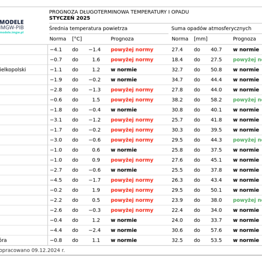262x262 pixels.
Task: Click the temperature "w normie" in the ielkopolski row
Action: 124,69
